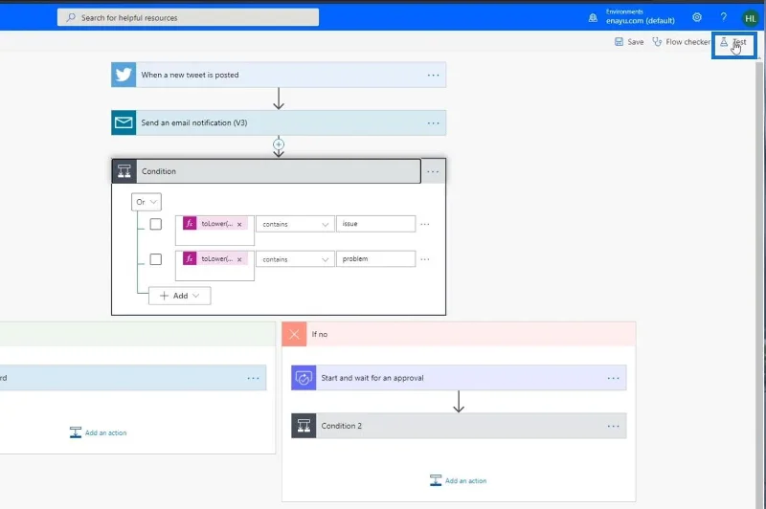
Task: Open settings gear in header
Action: point(697,17)
